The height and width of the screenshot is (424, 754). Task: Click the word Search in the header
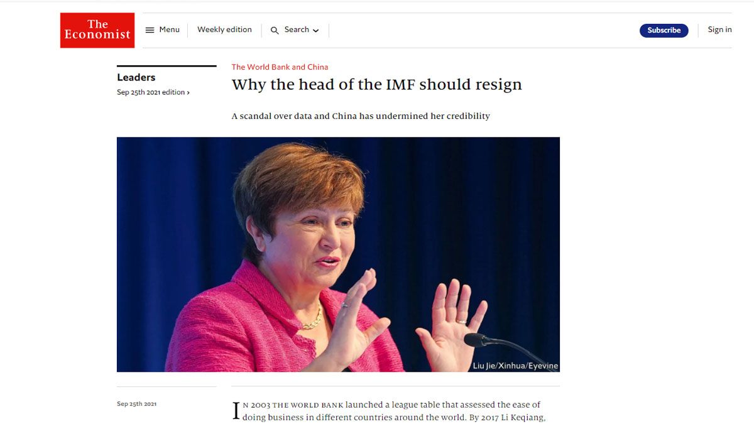tap(297, 30)
